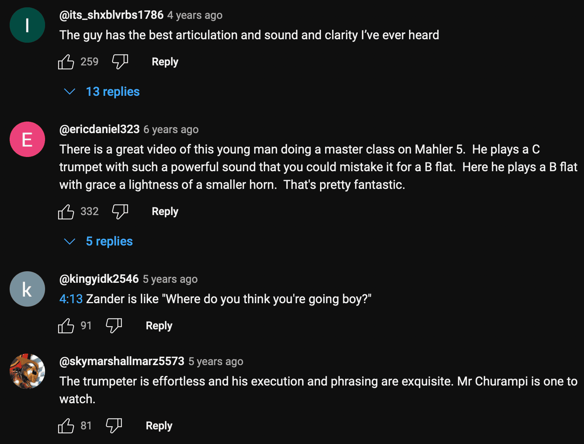The height and width of the screenshot is (444, 584).
Task: Reply to the Mahler 5 comment
Action: pyautogui.click(x=165, y=211)
